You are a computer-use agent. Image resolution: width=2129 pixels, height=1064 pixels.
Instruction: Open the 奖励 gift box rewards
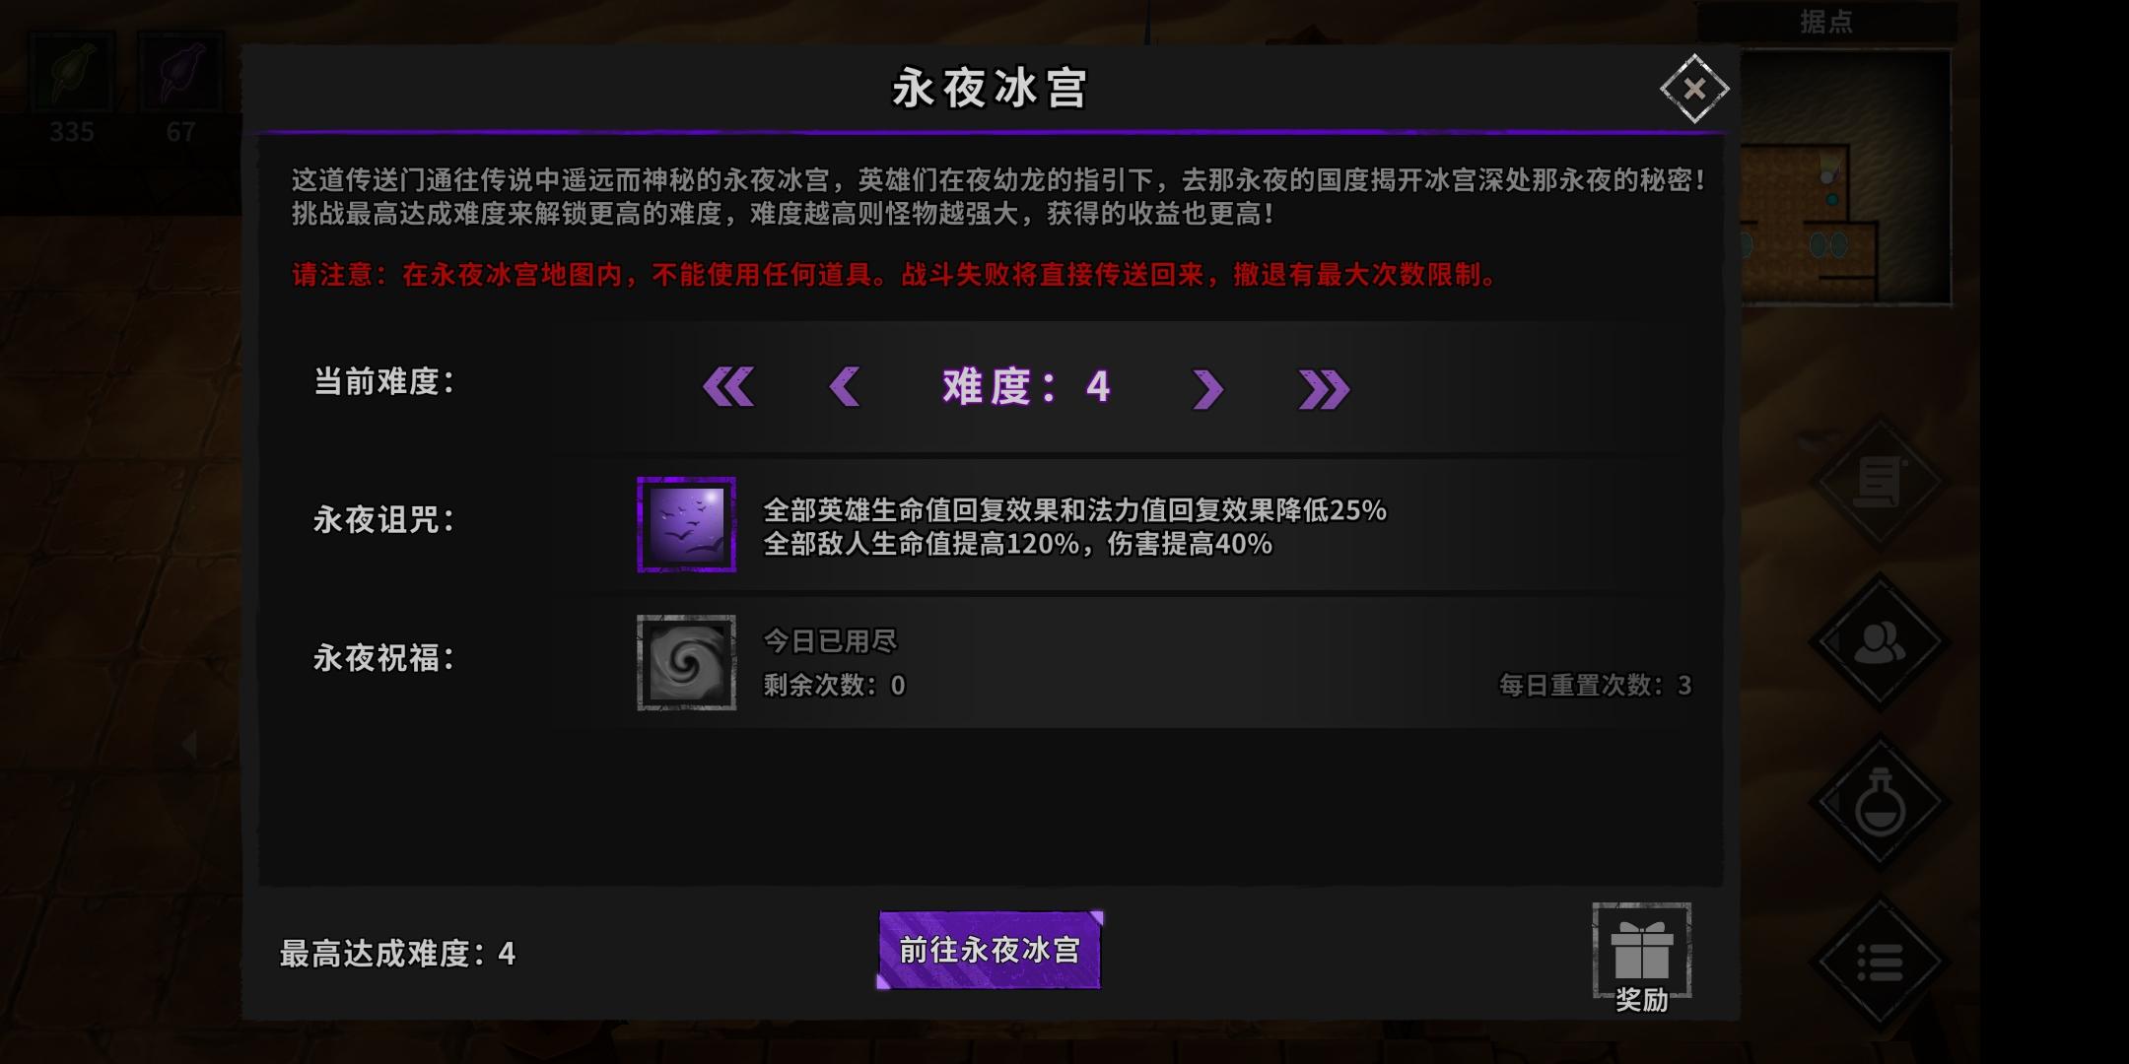[1642, 958]
